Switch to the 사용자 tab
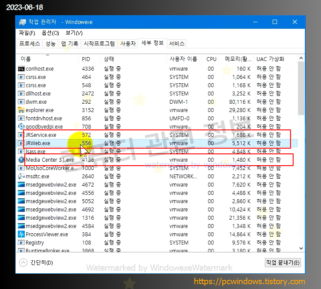 tap(128, 44)
